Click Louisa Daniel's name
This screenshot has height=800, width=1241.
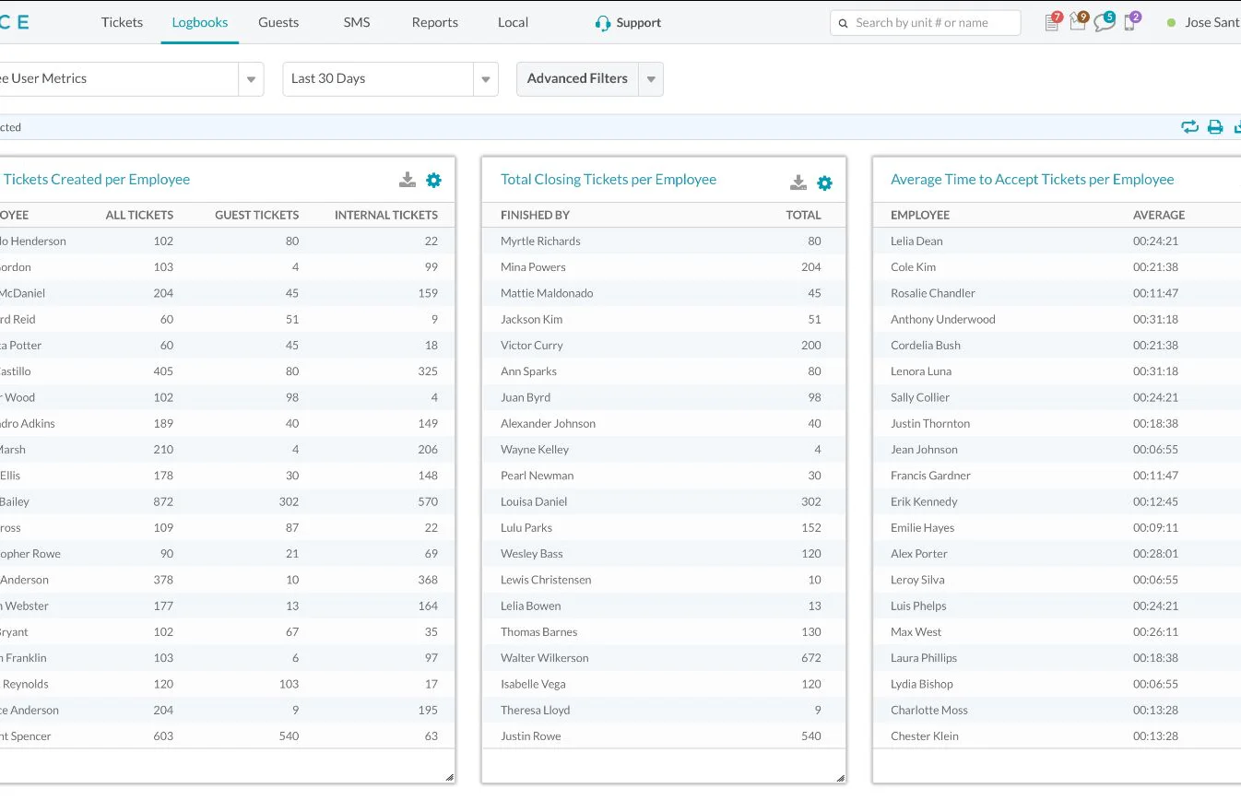click(x=534, y=502)
